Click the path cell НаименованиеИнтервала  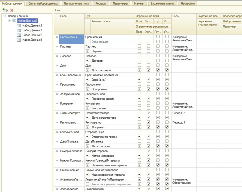point(109,170)
